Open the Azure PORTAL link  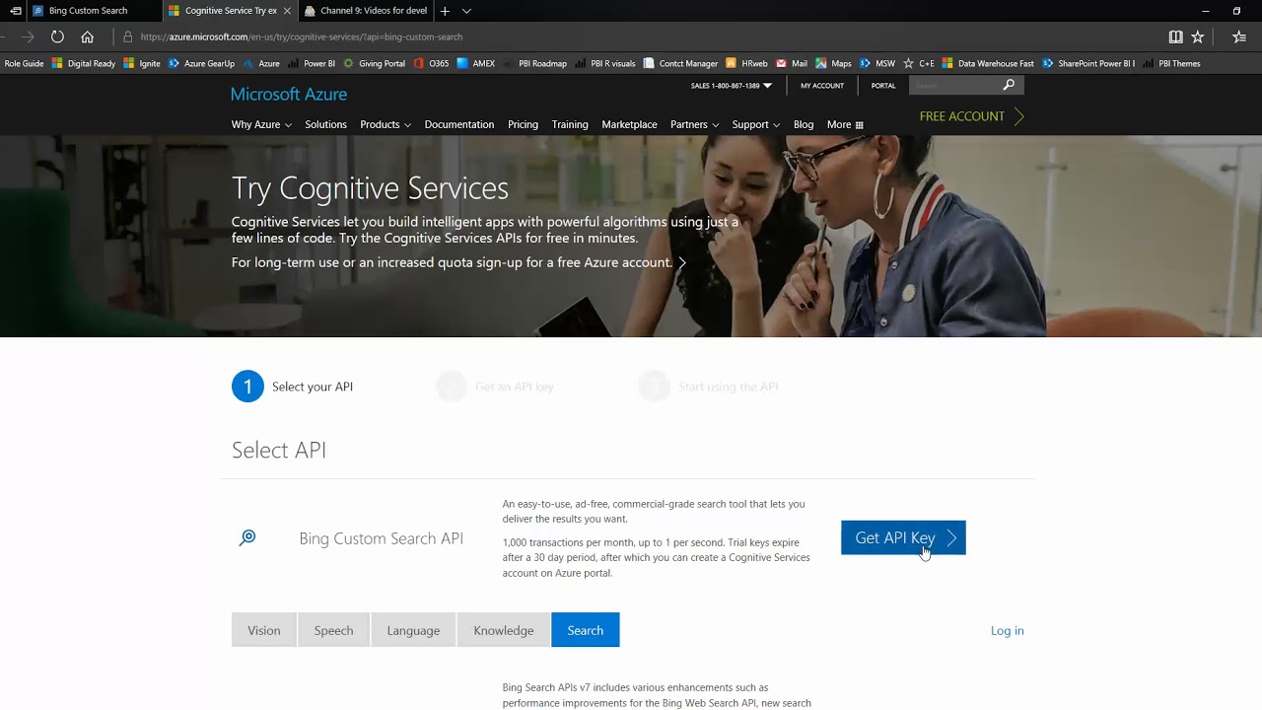click(x=883, y=86)
